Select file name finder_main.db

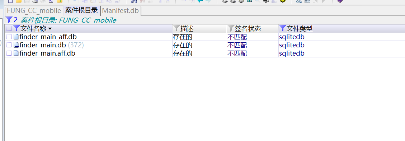click(x=43, y=45)
